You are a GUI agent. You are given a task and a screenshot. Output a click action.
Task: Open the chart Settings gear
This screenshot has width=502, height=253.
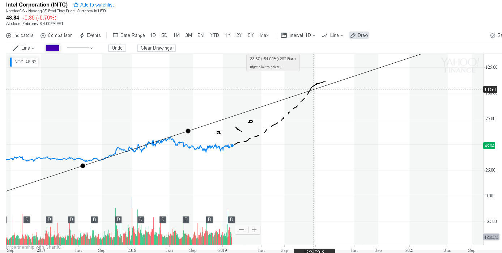492,35
